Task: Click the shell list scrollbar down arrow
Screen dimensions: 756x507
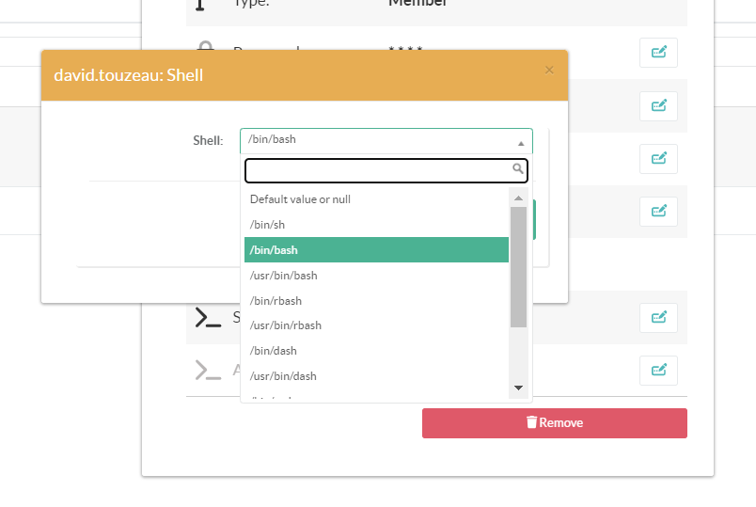Action: click(x=518, y=388)
